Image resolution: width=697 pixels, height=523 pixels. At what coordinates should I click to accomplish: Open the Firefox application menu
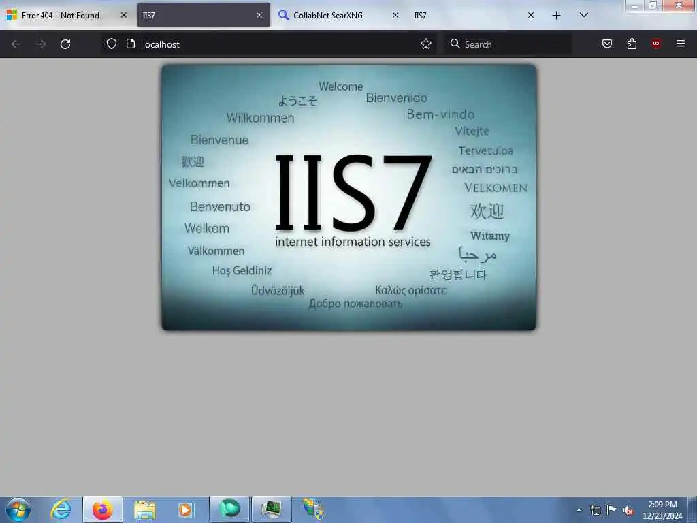point(681,44)
